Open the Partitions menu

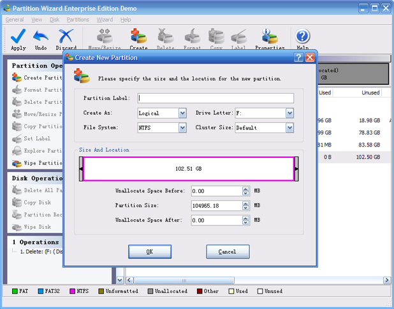pos(78,20)
